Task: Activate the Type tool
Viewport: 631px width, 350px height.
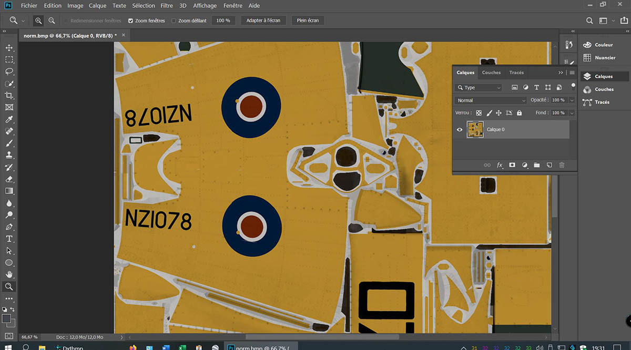Action: click(9, 239)
